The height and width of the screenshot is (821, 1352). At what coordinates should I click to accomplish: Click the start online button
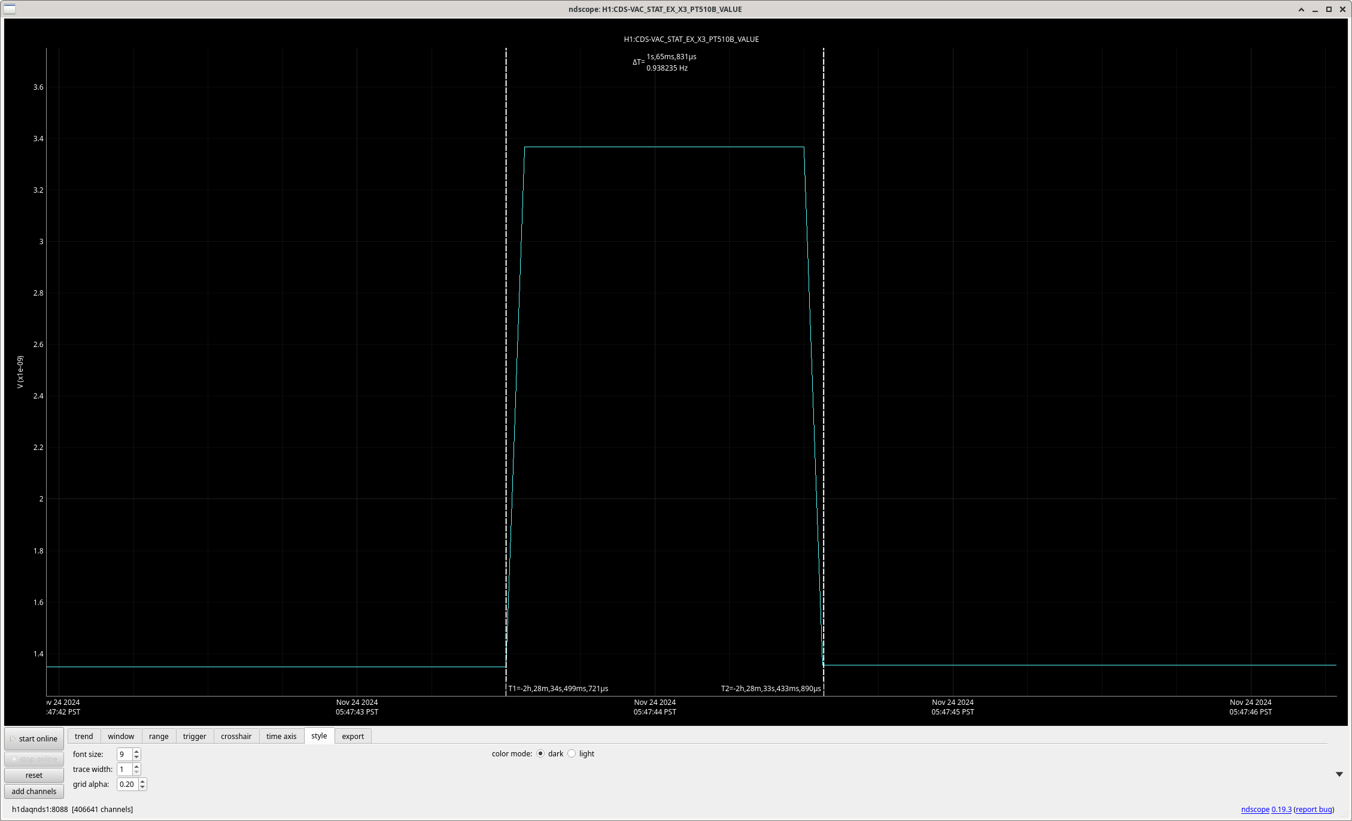coord(34,738)
